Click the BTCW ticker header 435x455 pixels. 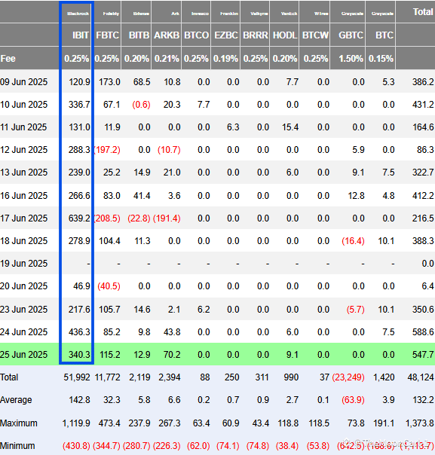click(x=315, y=35)
